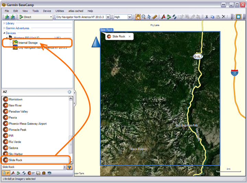
Task: Toggle the custom maps filter icon
Action: point(38,173)
